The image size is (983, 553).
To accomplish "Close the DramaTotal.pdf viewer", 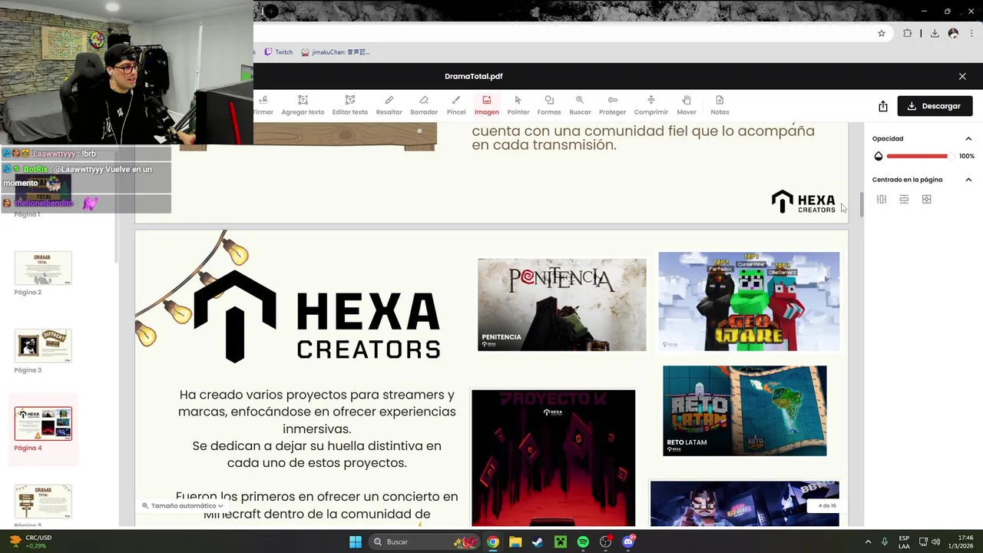I will coord(962,76).
